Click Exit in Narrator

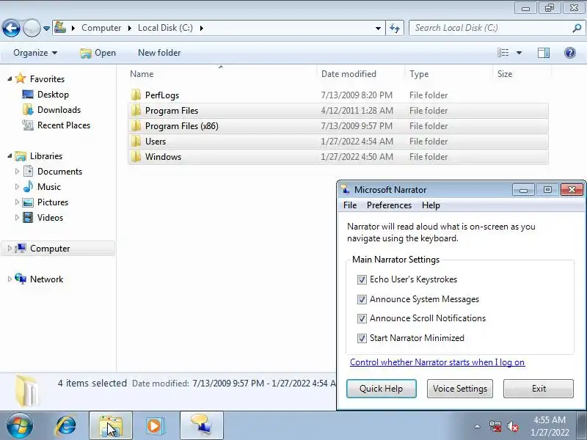[x=539, y=389]
